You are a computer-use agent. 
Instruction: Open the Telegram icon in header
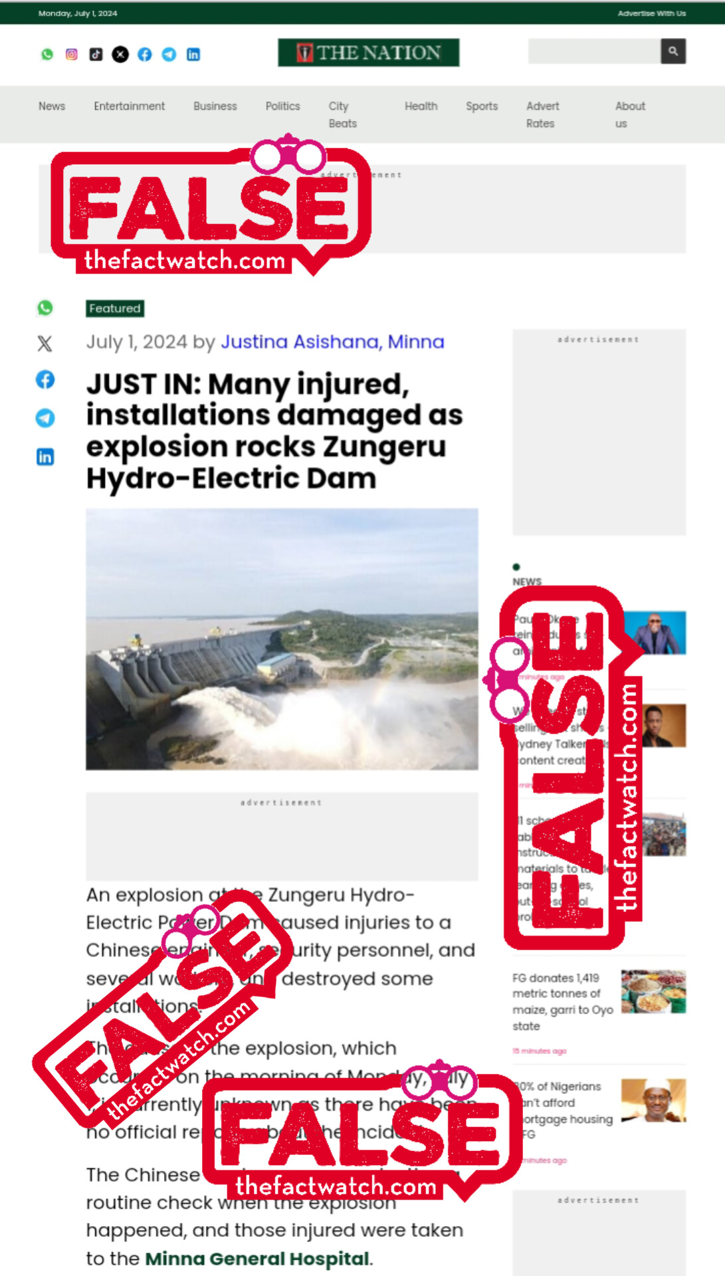169,54
